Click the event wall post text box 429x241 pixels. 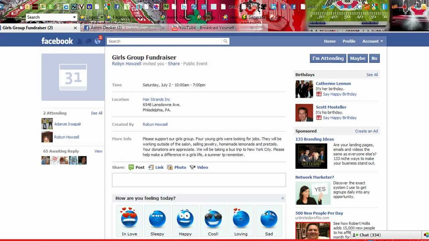tap(199, 180)
